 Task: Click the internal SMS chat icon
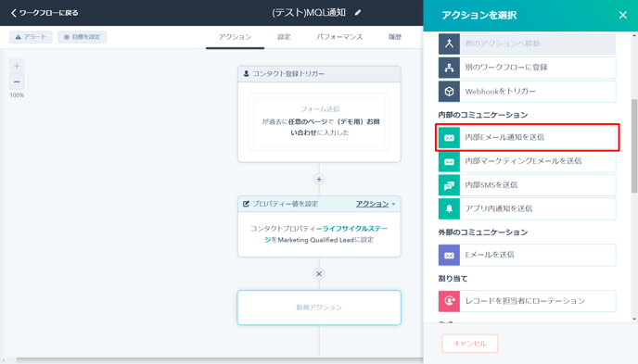coord(449,185)
